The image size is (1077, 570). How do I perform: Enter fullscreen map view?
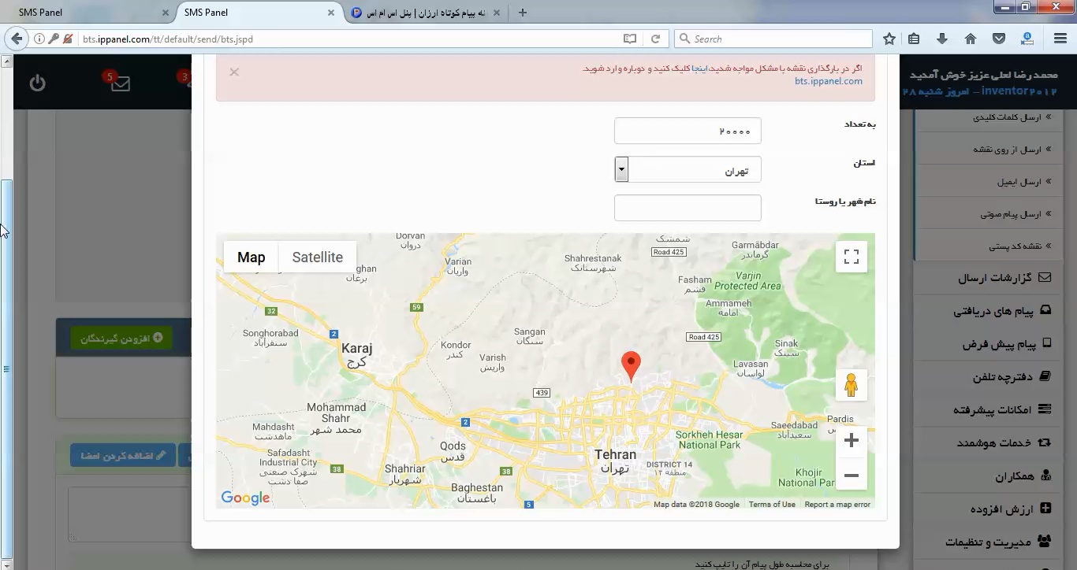pyautogui.click(x=852, y=257)
